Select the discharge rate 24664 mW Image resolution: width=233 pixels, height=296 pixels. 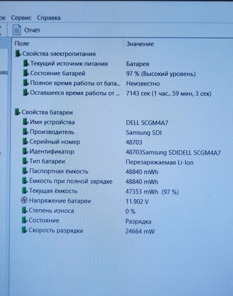pos(140,231)
